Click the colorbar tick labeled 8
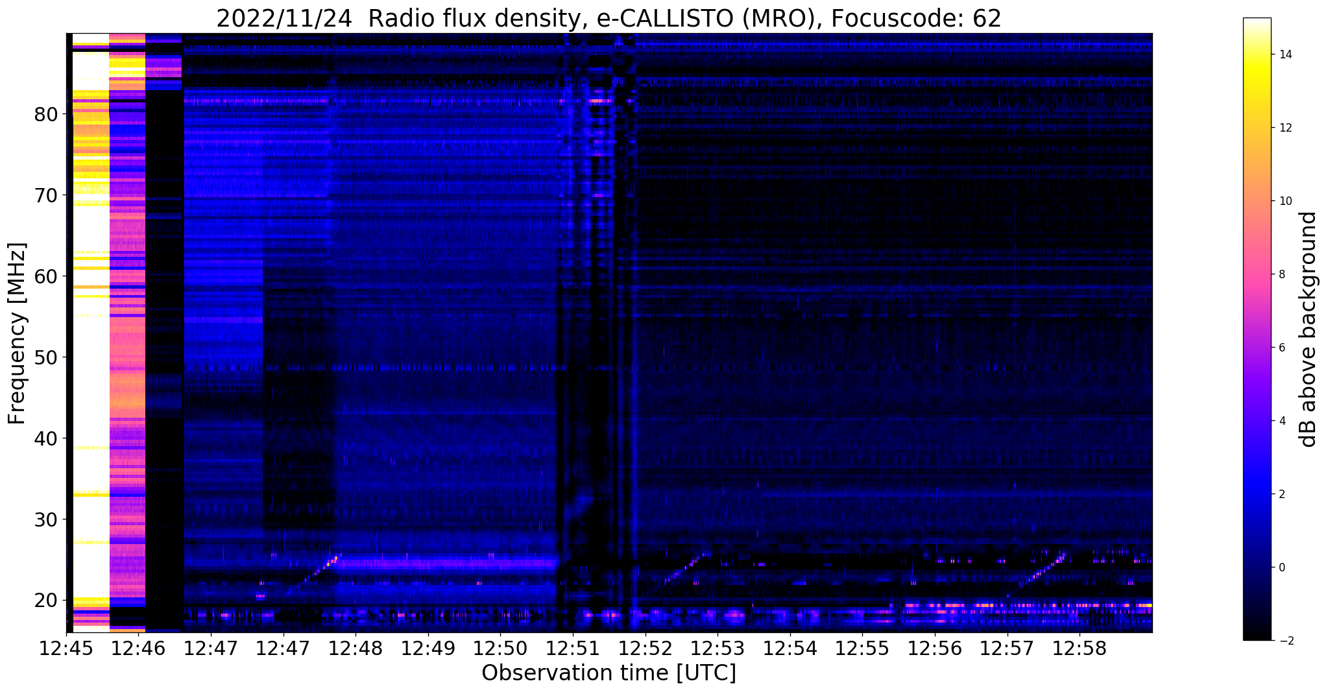 [1282, 274]
